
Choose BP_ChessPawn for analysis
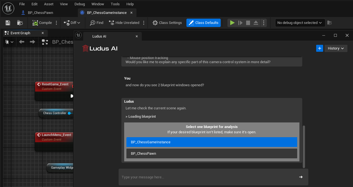[212, 153]
